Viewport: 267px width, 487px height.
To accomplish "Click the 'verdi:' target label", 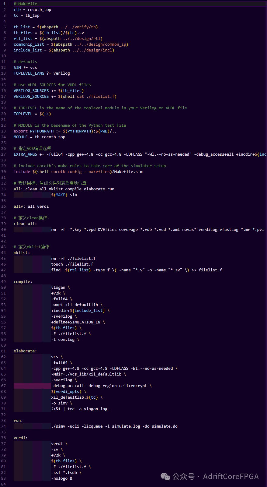I will [x=20, y=438].
